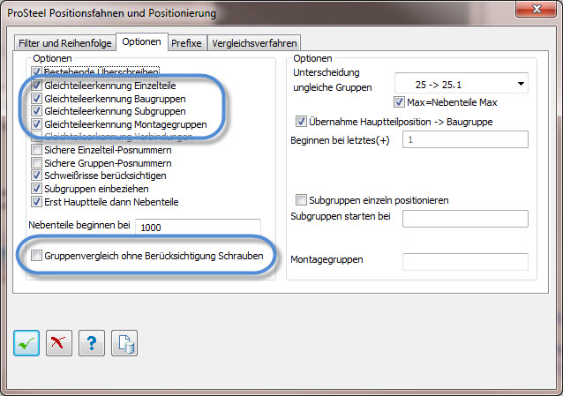Switch to the Vergleichsverfahren tab
The image size is (563, 396).
click(x=254, y=43)
